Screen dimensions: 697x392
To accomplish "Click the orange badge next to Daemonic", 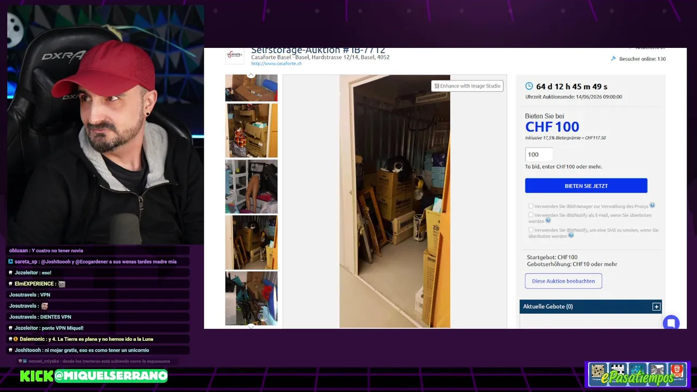I will 15,339.
